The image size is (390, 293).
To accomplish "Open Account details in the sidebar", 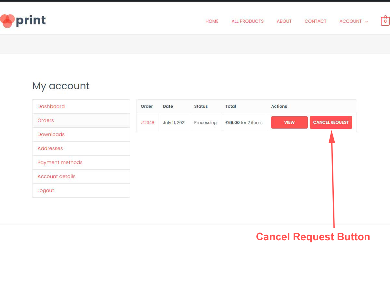I will click(x=56, y=176).
